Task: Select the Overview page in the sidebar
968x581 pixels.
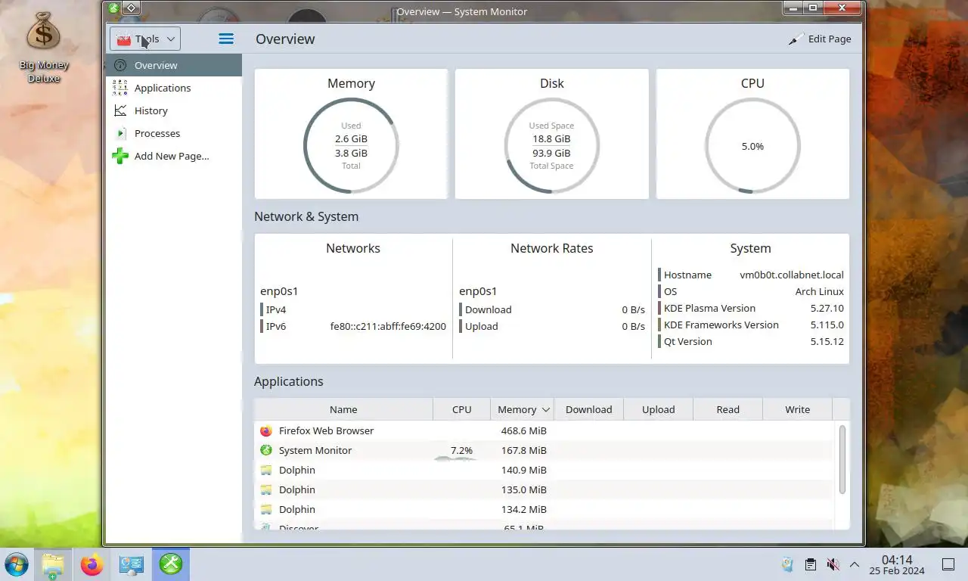Action: coord(174,65)
